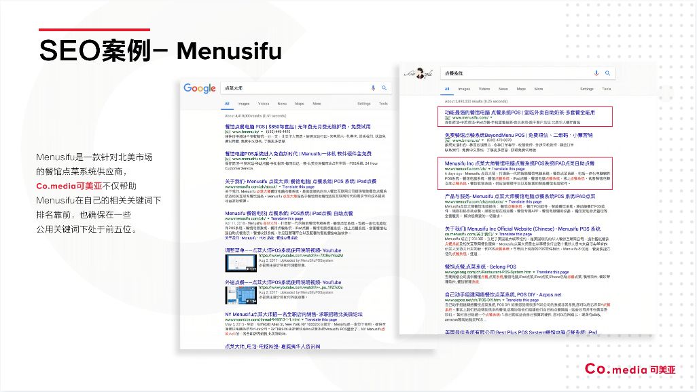This screenshot has height=392, width=697.
Task: Open Tools in the 点餐系统 results window
Action: coord(607,90)
